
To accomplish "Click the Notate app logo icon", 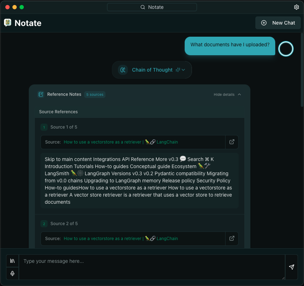I will tap(7, 23).
